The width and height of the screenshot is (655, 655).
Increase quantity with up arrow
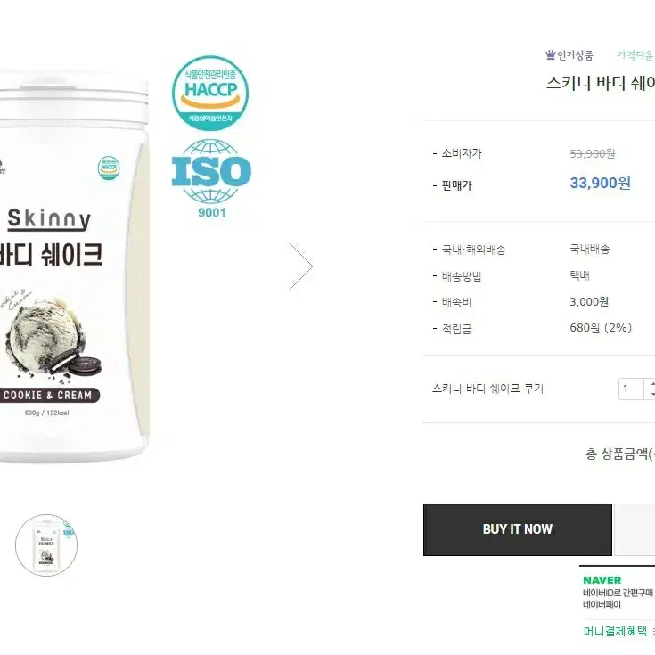pos(651,383)
